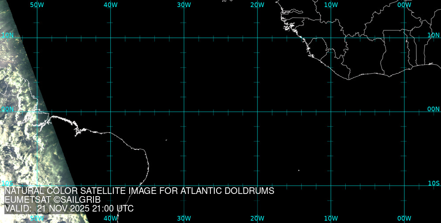Click grid intersection of 10W and 10S

click(331, 186)
